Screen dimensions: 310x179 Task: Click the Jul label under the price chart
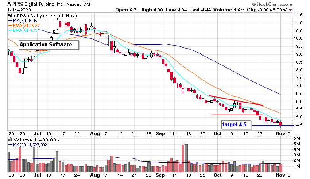37,133
